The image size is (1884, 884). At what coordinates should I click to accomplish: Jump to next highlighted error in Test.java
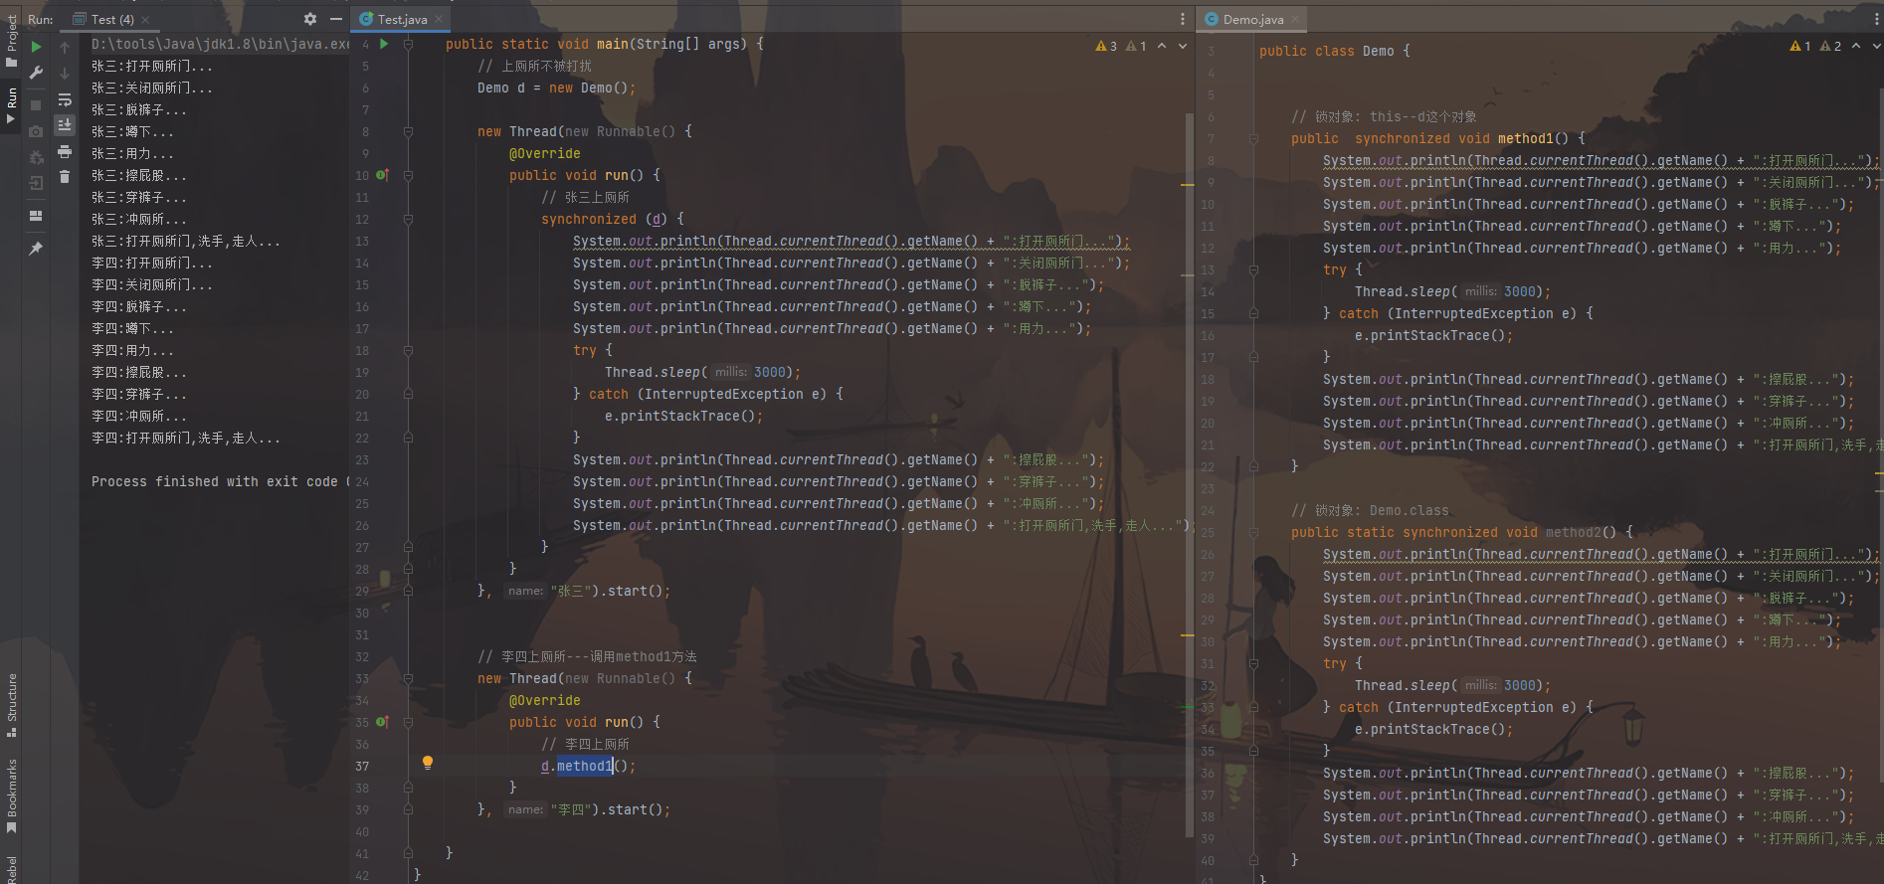pyautogui.click(x=1182, y=46)
